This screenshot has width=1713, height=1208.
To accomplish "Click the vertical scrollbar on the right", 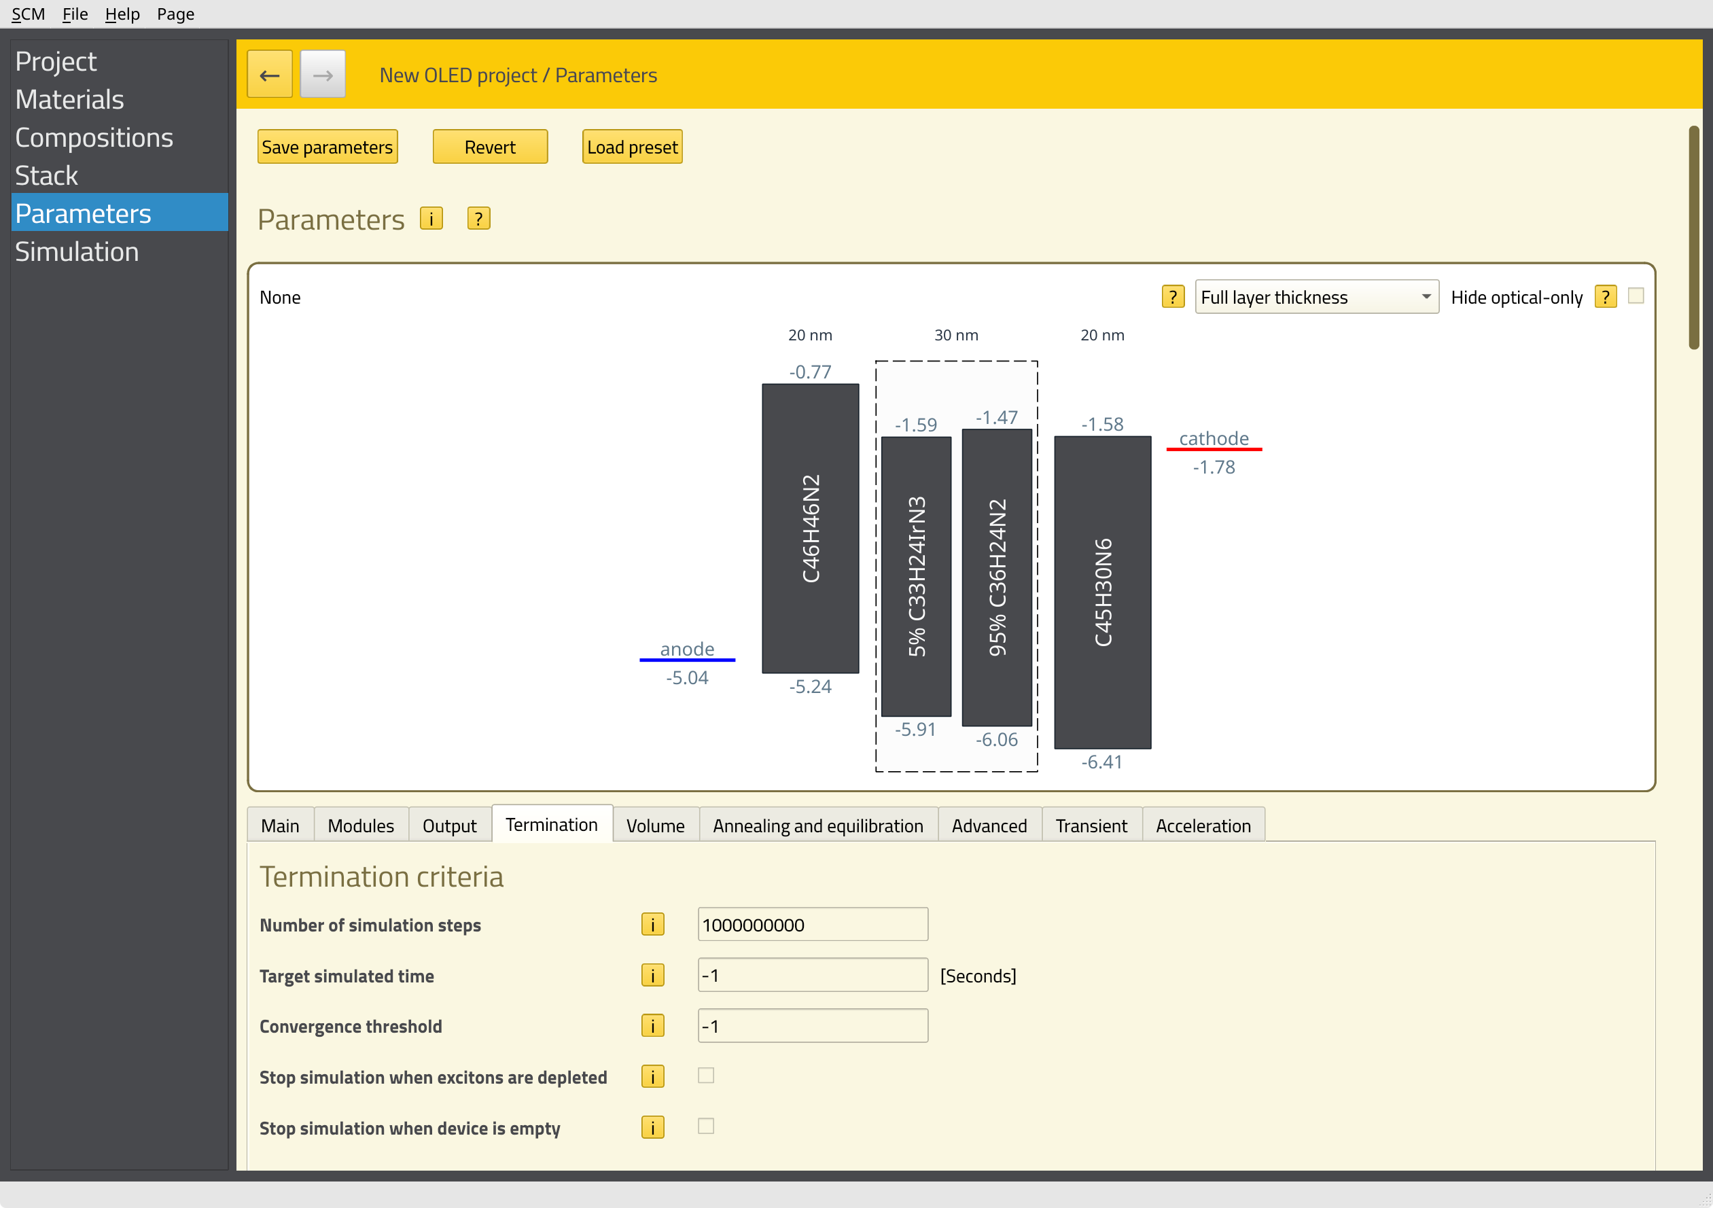I will [1693, 238].
